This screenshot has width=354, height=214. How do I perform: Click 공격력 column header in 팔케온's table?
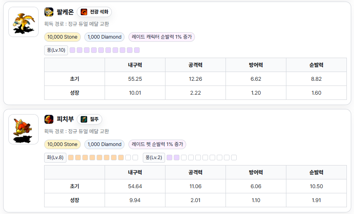pos(195,65)
